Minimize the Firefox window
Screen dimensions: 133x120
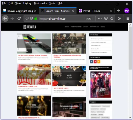click(107, 4)
